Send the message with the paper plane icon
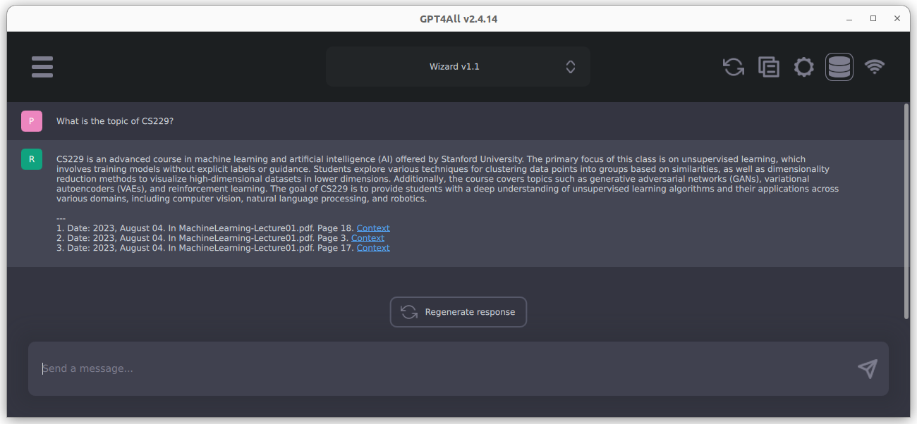917x424 pixels. pyautogui.click(x=867, y=368)
